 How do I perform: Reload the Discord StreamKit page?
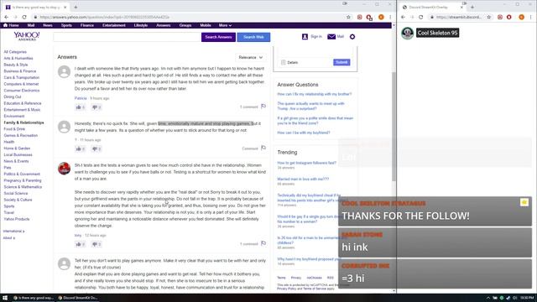[x=421, y=17]
